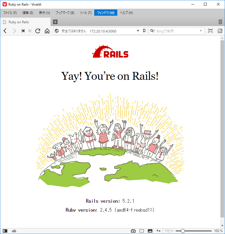Show site info globe icon
Image resolution: width=225 pixels, height=234 pixels.
tap(57, 31)
